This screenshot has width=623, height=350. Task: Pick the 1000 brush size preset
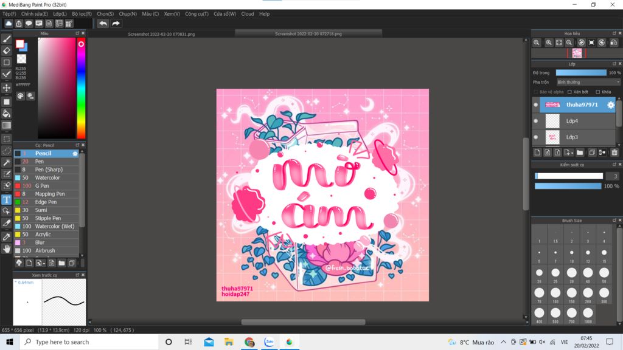point(588,315)
